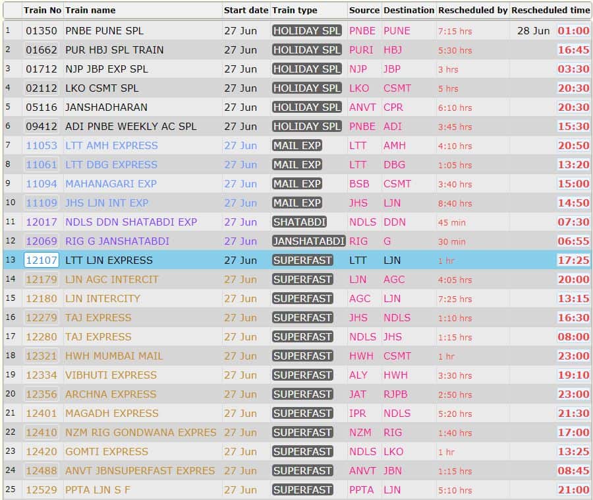Click the Train No column header
Image resolution: width=593 pixels, height=500 pixels.
coord(42,10)
